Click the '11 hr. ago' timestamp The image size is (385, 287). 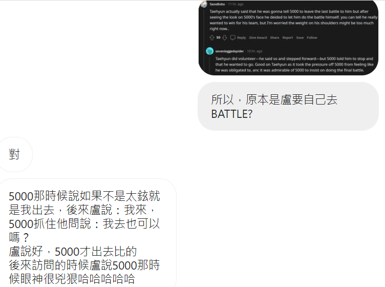236,4
